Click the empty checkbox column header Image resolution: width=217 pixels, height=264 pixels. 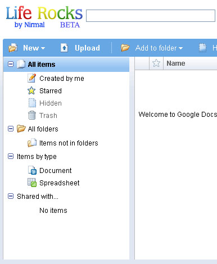click(142, 63)
